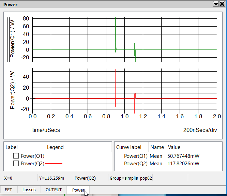
Task: Click the Legend column header
Action: click(55, 147)
